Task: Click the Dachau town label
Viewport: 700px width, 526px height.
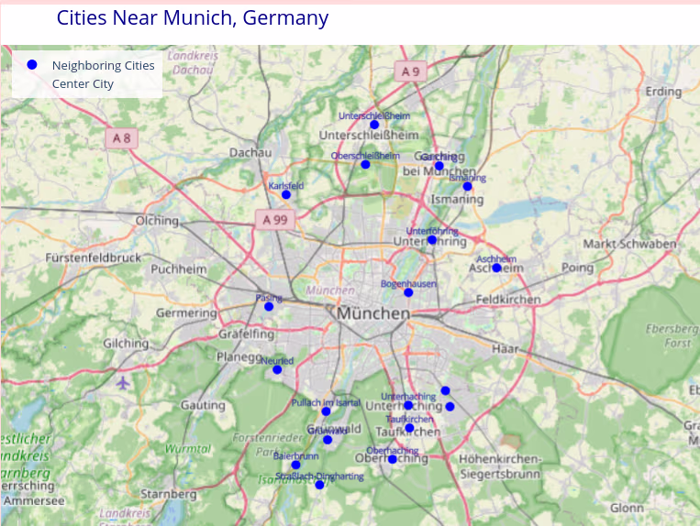Action: (x=250, y=152)
